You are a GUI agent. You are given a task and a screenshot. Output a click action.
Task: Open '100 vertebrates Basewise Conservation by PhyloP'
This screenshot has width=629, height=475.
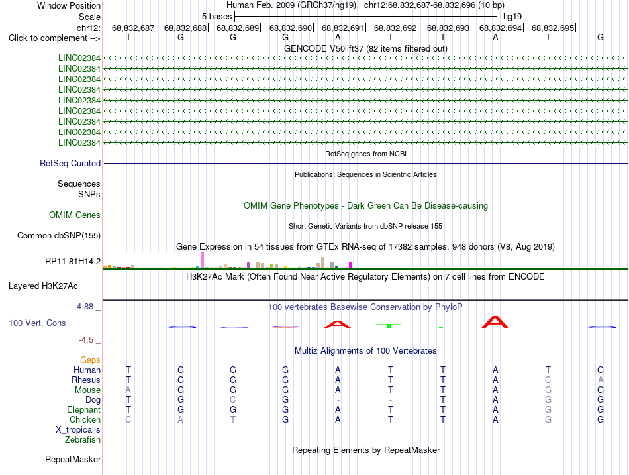[365, 307]
